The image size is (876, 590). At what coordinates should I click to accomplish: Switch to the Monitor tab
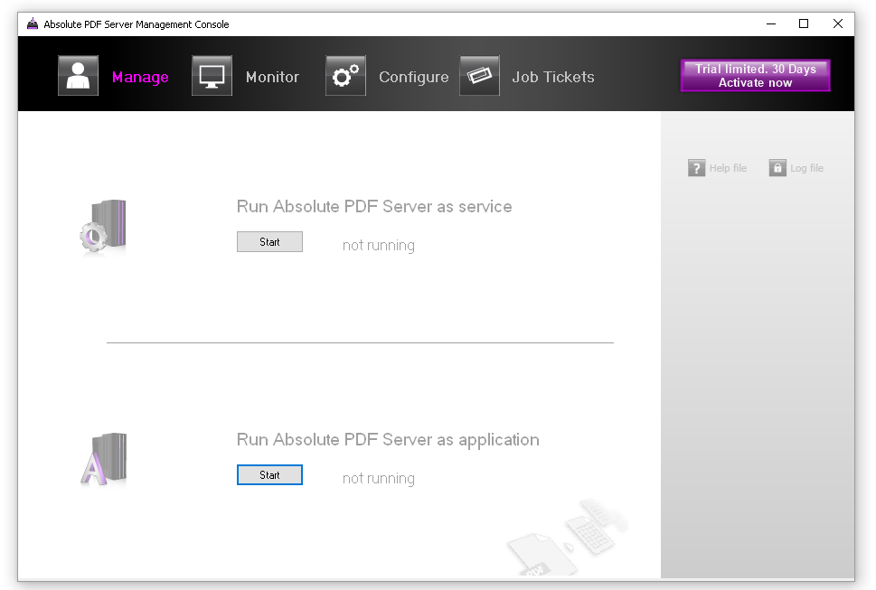(272, 77)
